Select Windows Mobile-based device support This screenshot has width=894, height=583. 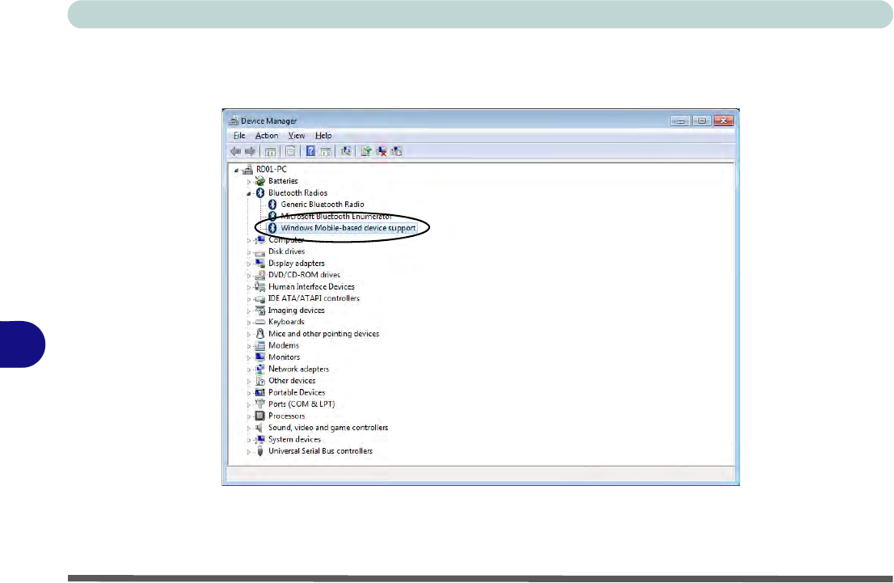click(x=348, y=228)
